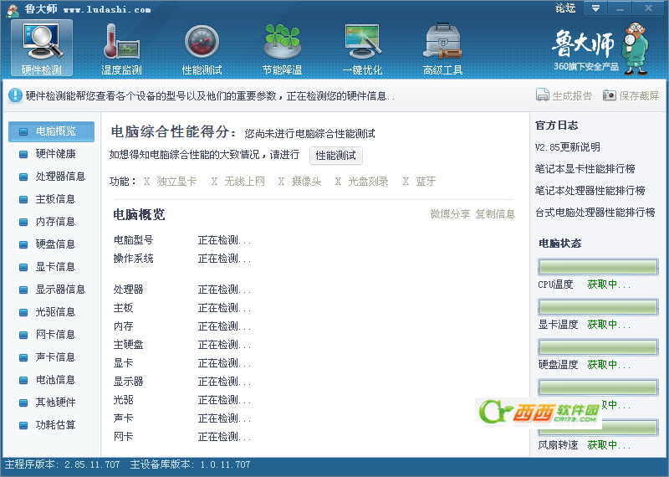Screen dimensions: 669x477
Task: Click the 显示器 row label
Action: (129, 382)
